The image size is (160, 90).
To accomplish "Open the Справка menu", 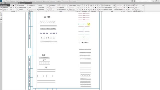I will tap(74, 1).
